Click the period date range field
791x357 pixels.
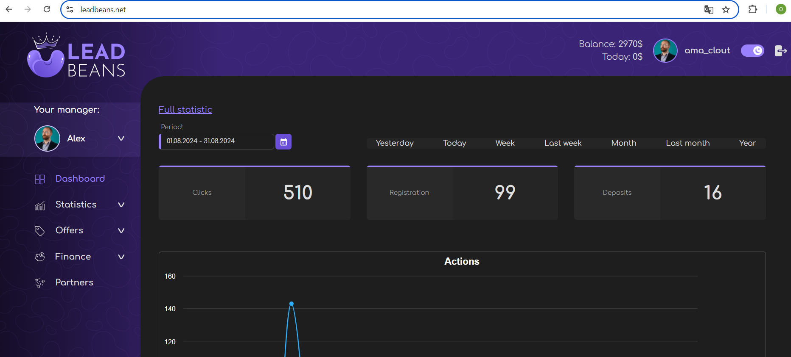(x=216, y=141)
